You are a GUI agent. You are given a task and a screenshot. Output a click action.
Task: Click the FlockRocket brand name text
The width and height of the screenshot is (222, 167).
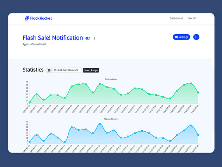(x=41, y=18)
